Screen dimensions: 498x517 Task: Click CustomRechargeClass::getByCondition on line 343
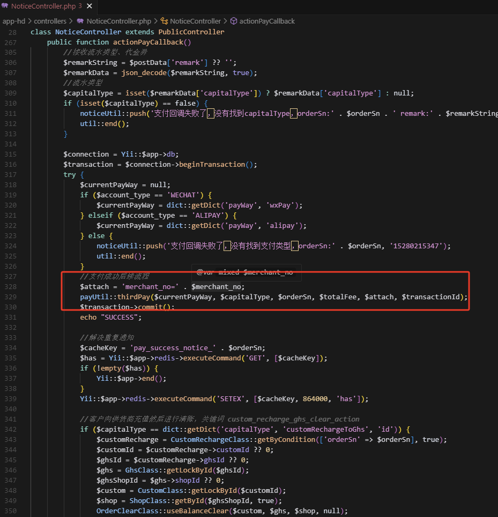(243, 440)
